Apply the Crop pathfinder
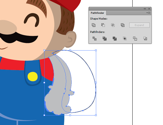The image size is (163, 125). [x=125, y=39]
